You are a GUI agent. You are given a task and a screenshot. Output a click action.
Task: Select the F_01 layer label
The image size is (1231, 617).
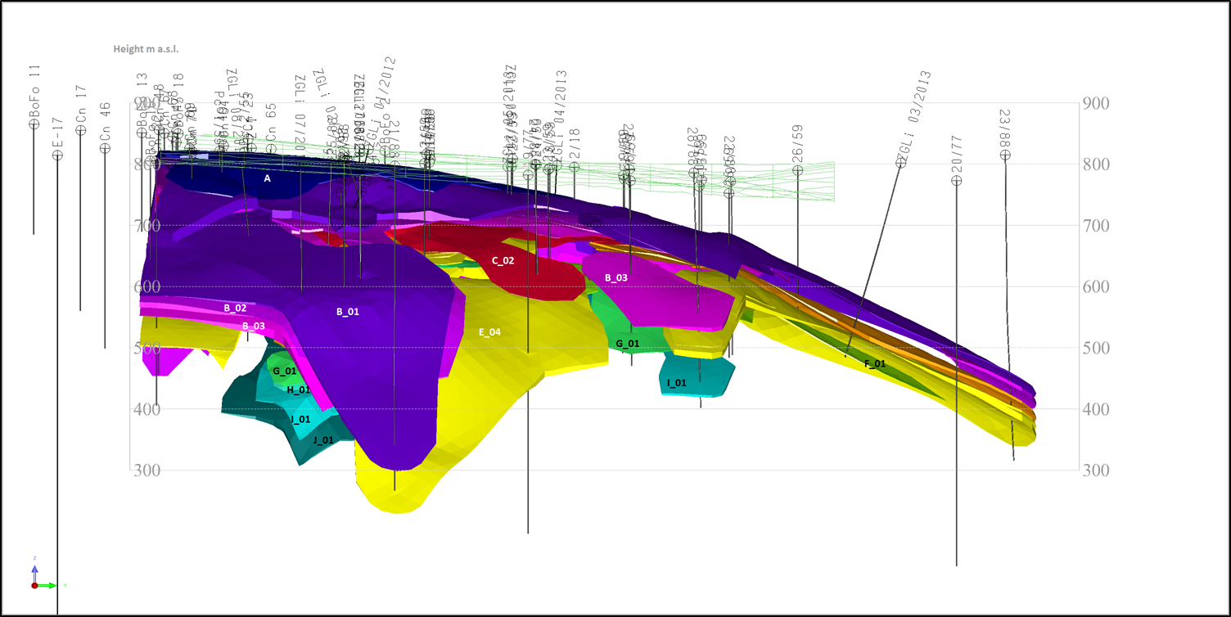[x=875, y=363]
